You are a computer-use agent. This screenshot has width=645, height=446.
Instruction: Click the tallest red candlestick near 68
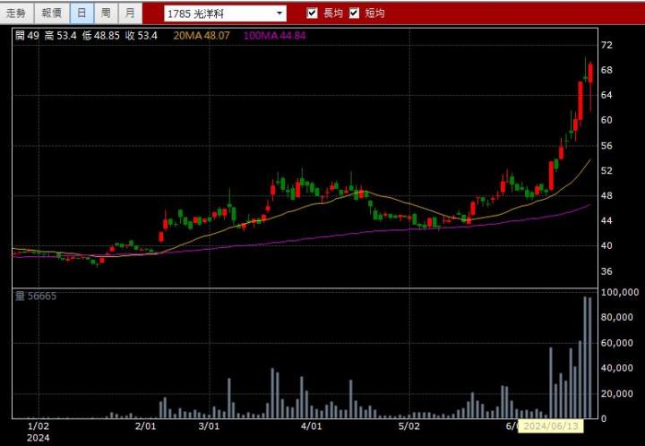coord(590,72)
